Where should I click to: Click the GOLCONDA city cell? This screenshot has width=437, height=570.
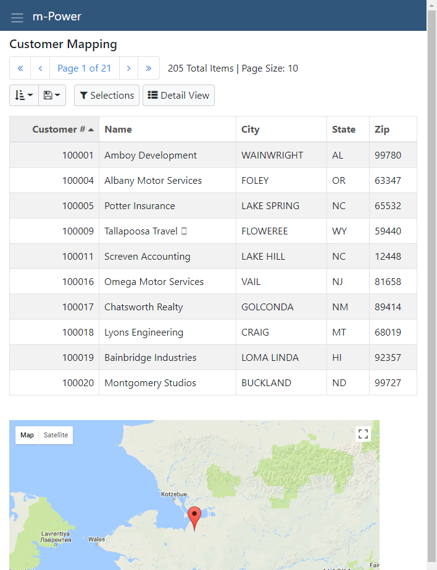tap(281, 307)
